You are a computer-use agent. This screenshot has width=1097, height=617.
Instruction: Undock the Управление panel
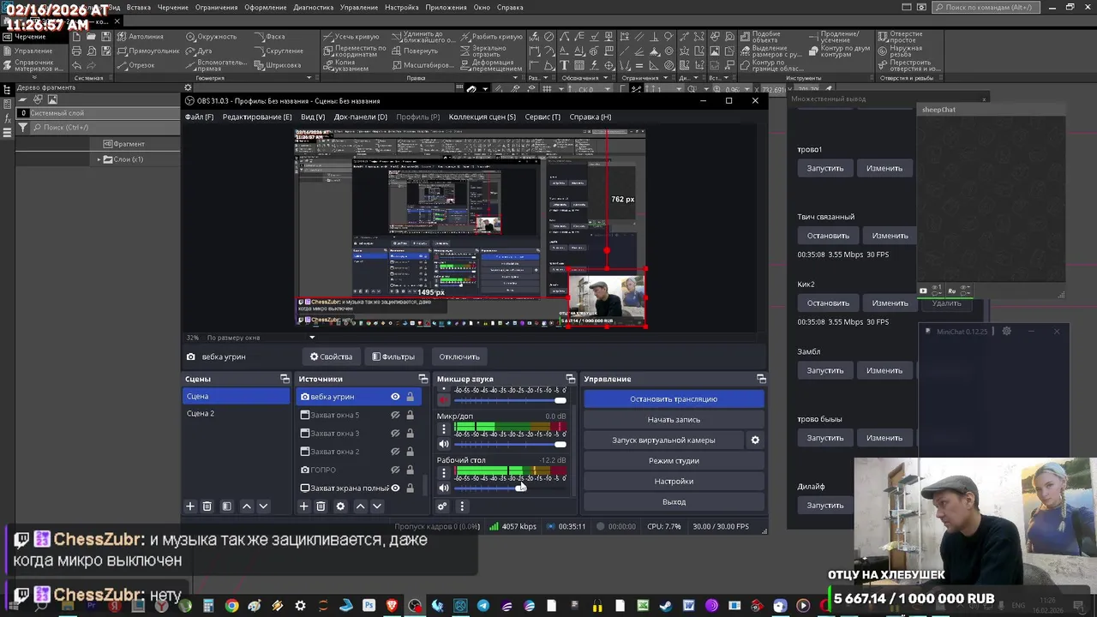pyautogui.click(x=760, y=379)
